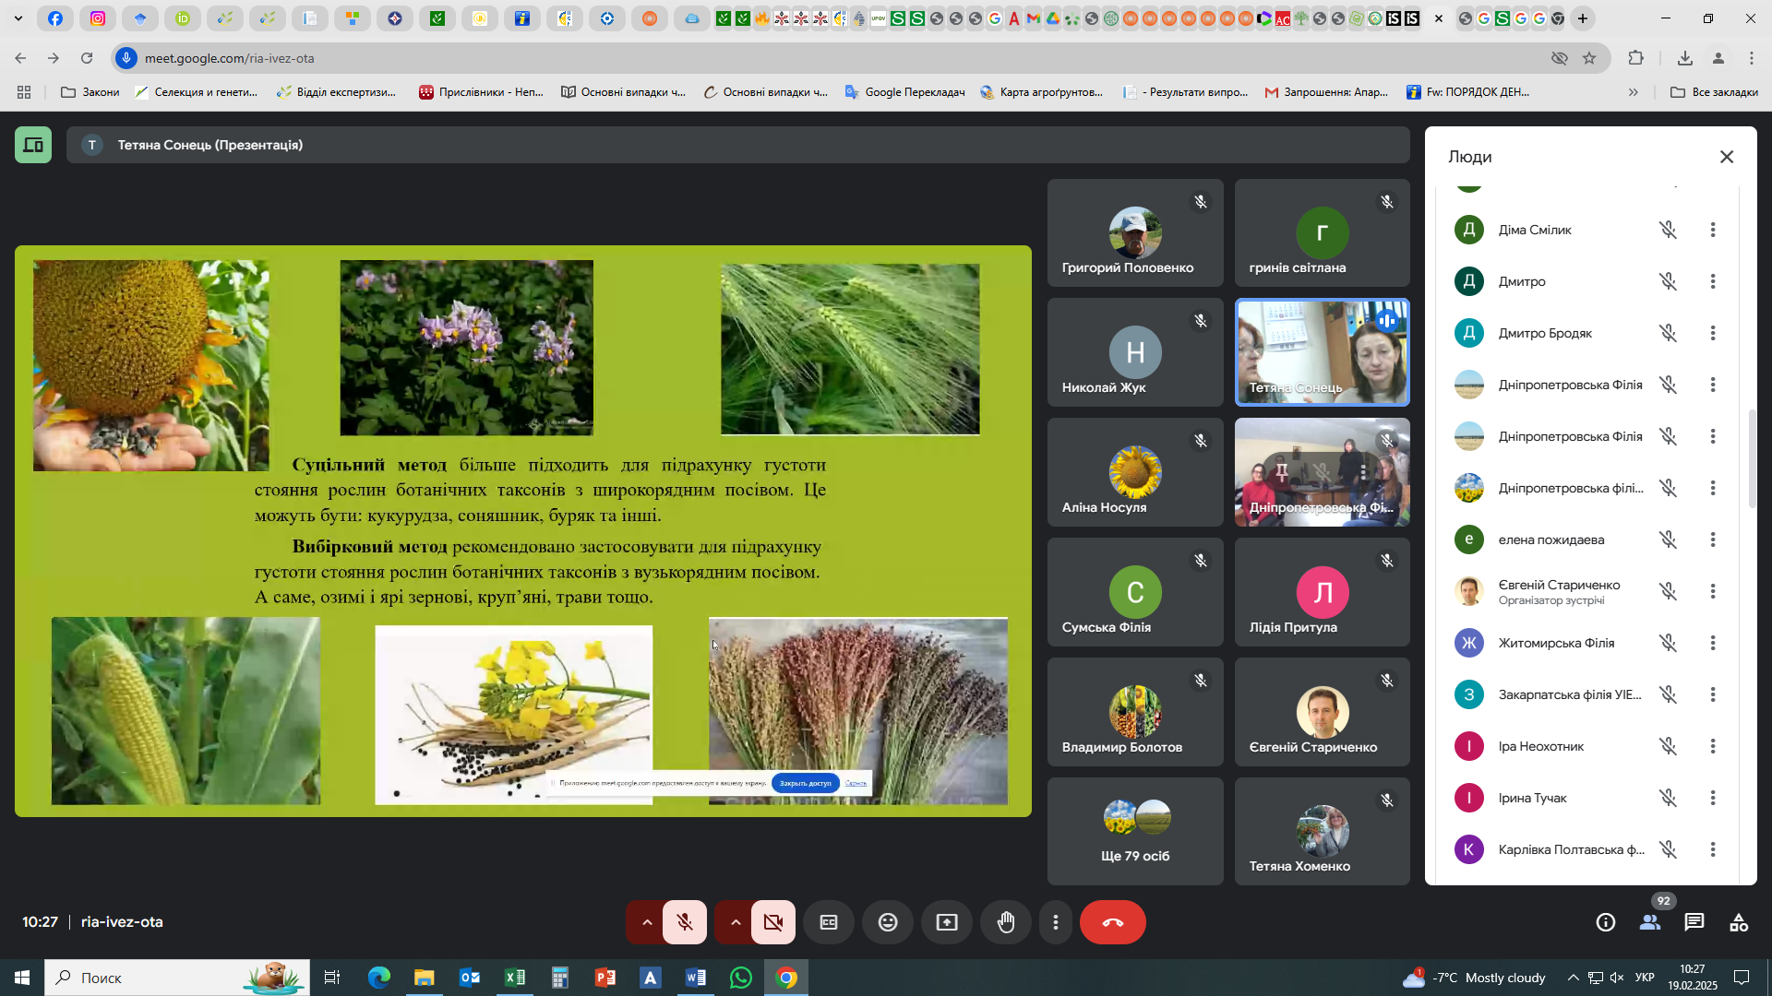This screenshot has height=996, width=1772.
Task: Click the red leave call button
Action: [1112, 922]
